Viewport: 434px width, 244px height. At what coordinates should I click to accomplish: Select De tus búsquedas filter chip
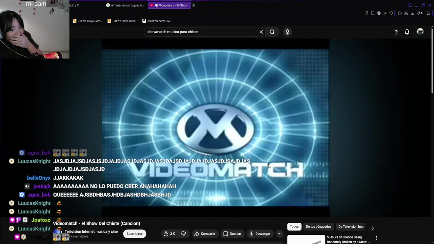318,227
